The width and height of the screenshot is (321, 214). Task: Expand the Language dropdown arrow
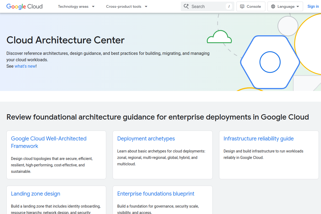click(x=298, y=6)
